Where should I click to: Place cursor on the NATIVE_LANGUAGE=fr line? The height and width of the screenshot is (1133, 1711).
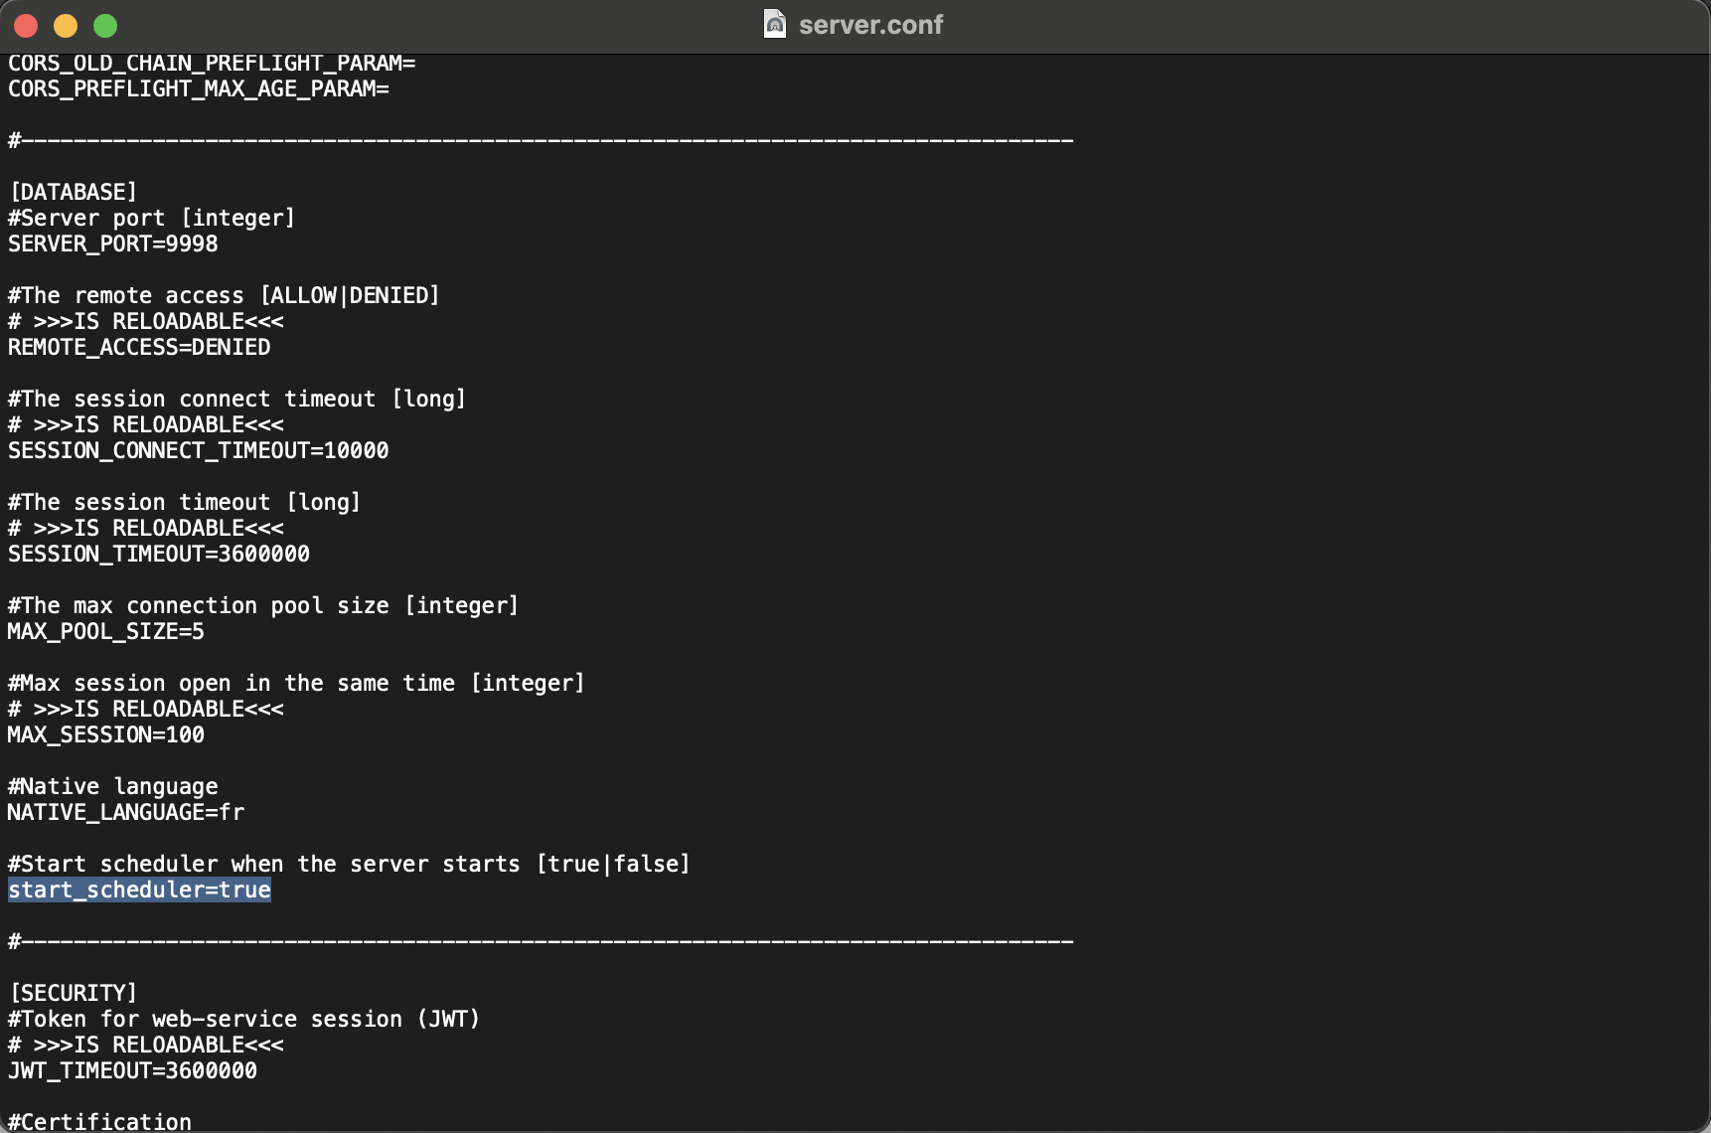coord(126,813)
